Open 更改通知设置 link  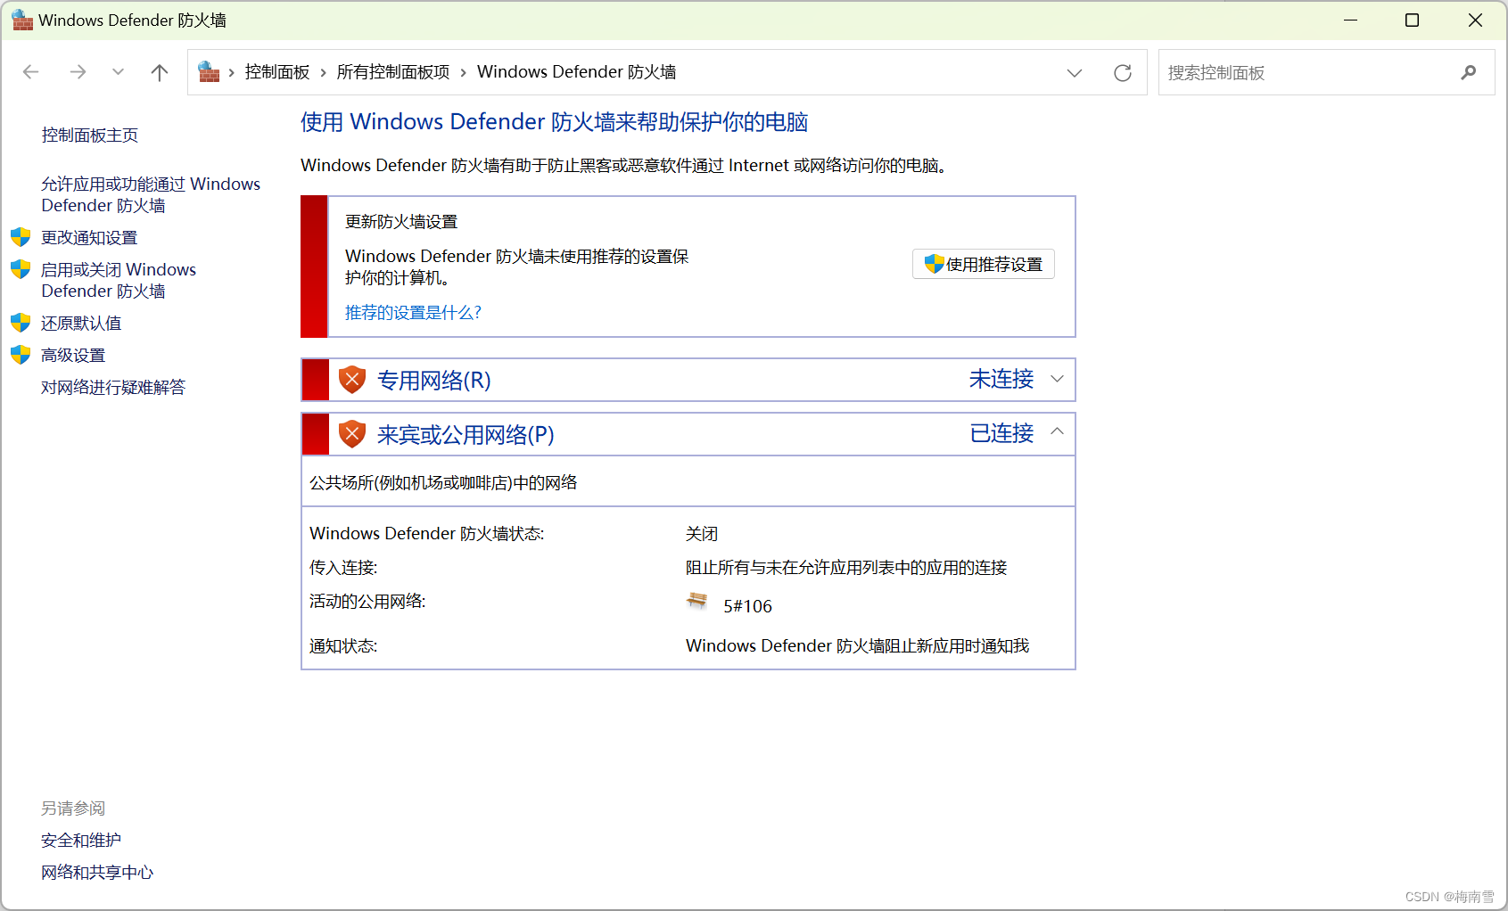89,238
